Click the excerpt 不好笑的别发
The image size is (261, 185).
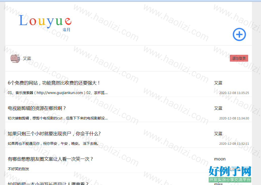[x=18, y=169]
